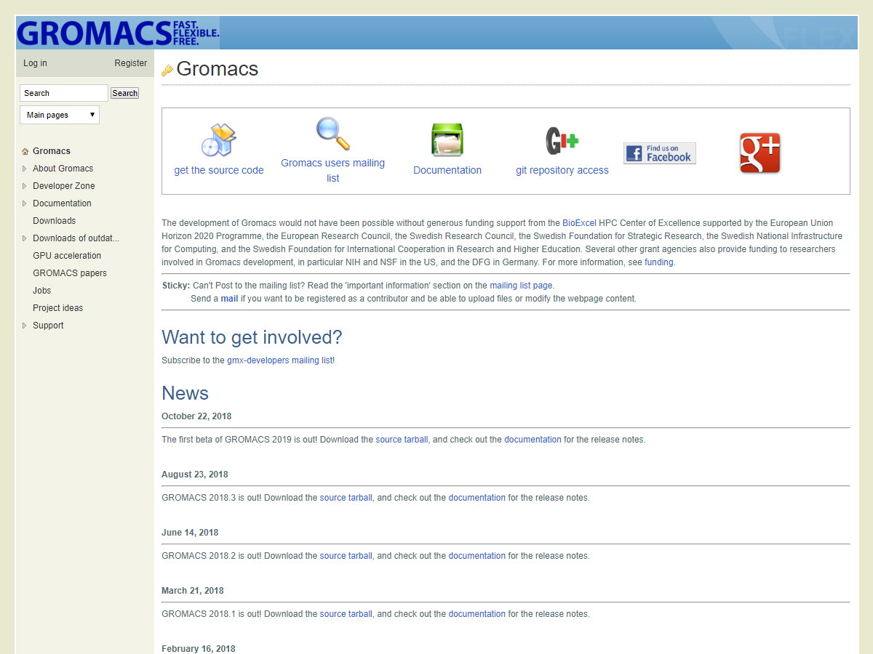Screen dimensions: 873x654
Task: Open GPU acceleration in the sidebar
Action: click(67, 256)
